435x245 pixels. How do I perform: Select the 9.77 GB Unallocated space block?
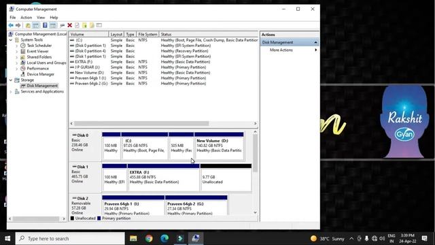pyautogui.click(x=226, y=177)
